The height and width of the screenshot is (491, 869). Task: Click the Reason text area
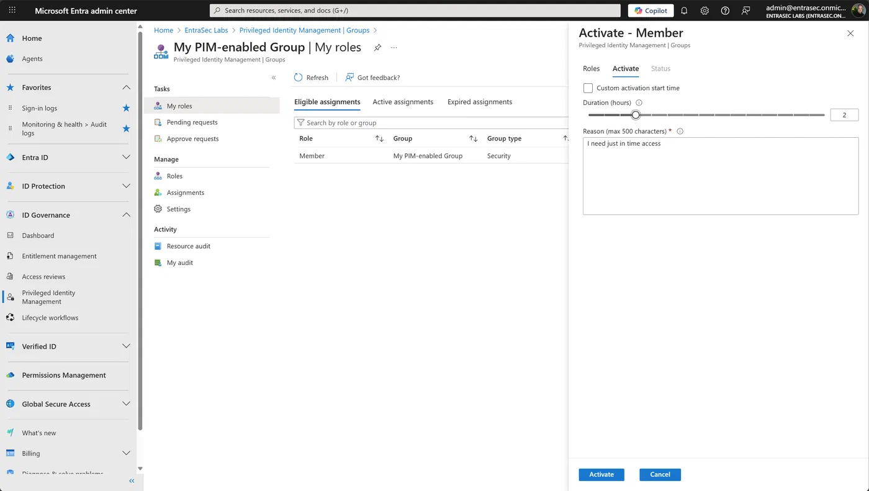[721, 176]
